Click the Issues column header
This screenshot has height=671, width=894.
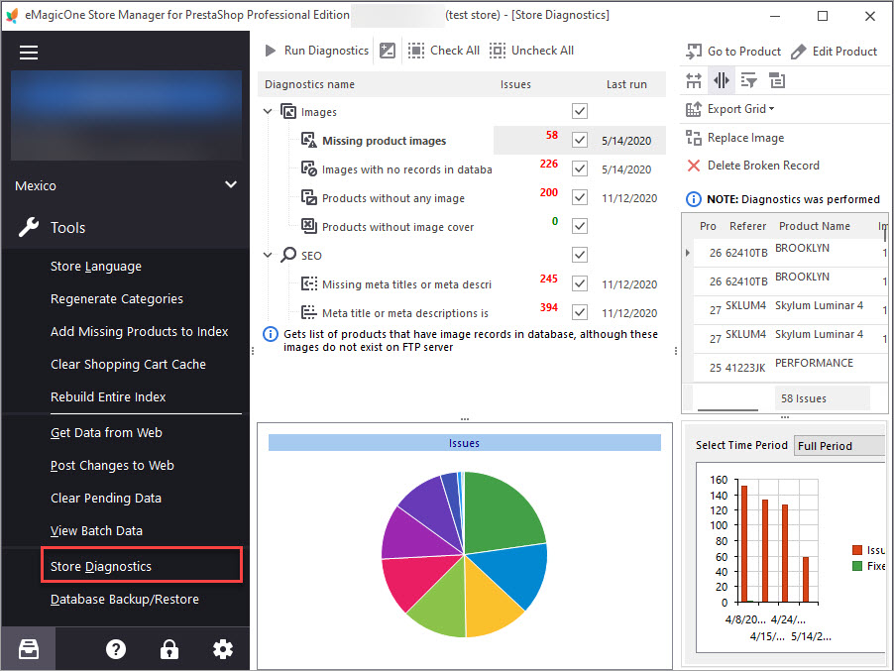[x=515, y=84]
